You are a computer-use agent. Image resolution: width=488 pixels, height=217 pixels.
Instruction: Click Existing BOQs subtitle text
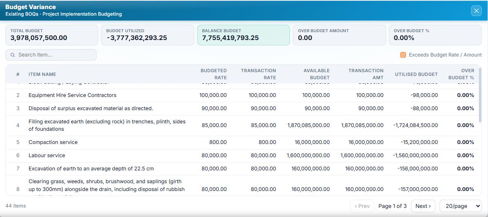(63, 14)
